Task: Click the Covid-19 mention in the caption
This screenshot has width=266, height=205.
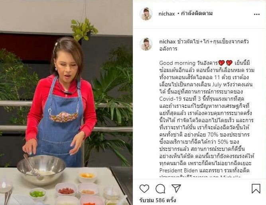Action: pos(170,99)
